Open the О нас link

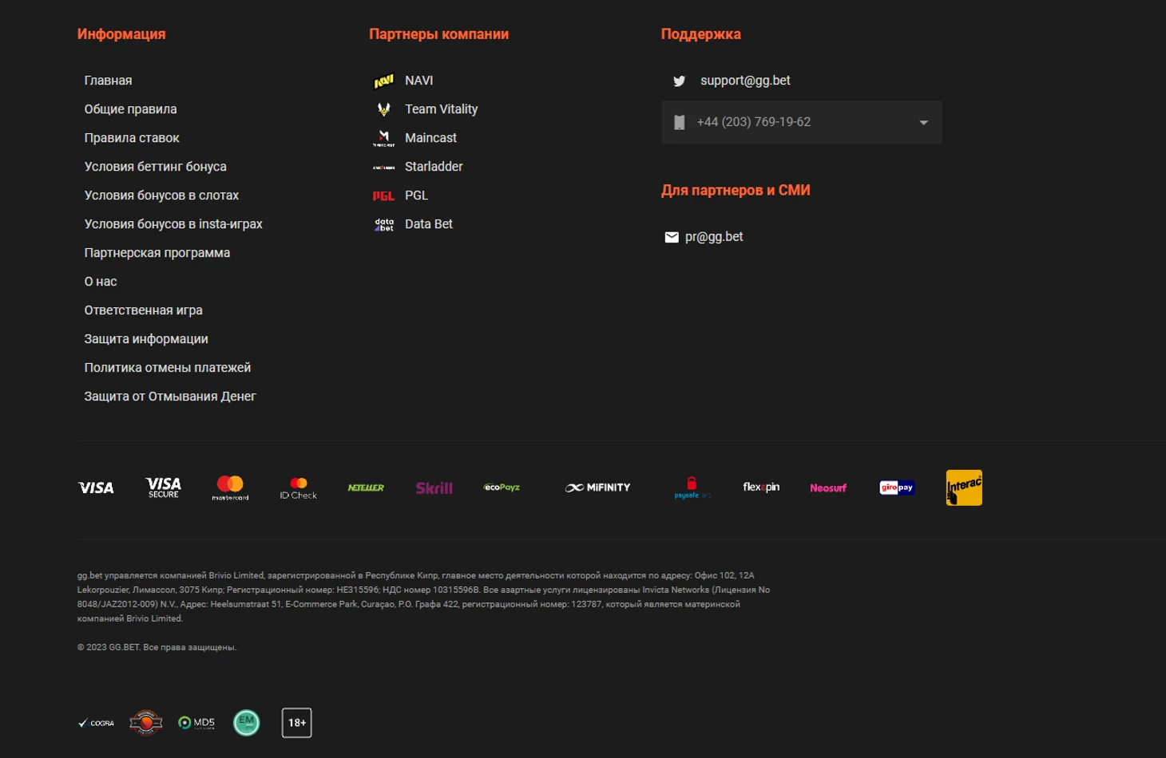[x=101, y=282]
